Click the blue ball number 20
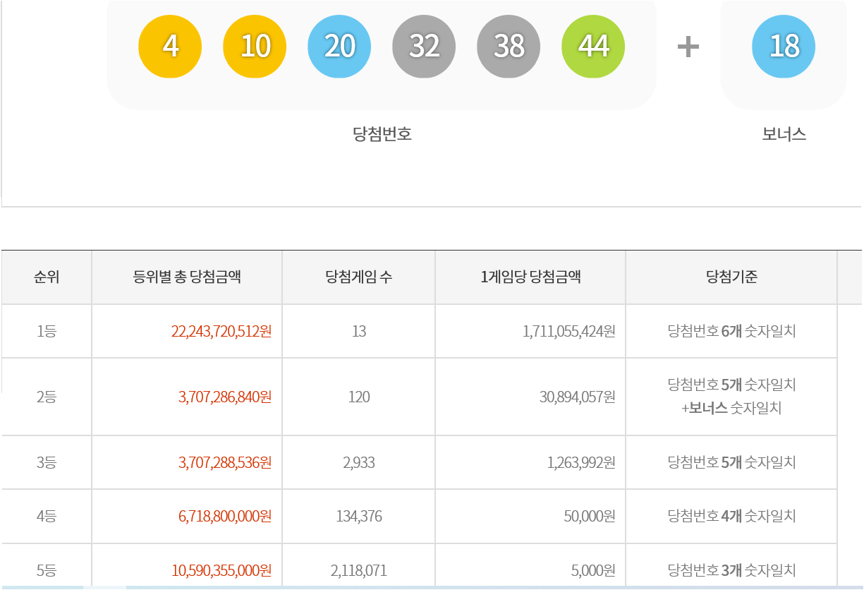864x590 pixels. click(x=339, y=47)
